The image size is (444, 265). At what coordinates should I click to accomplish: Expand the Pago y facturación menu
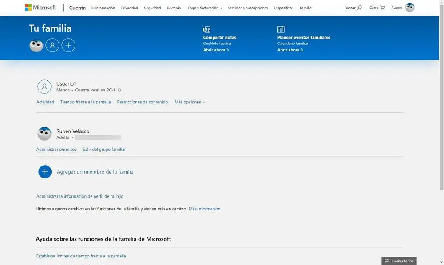tap(205, 8)
